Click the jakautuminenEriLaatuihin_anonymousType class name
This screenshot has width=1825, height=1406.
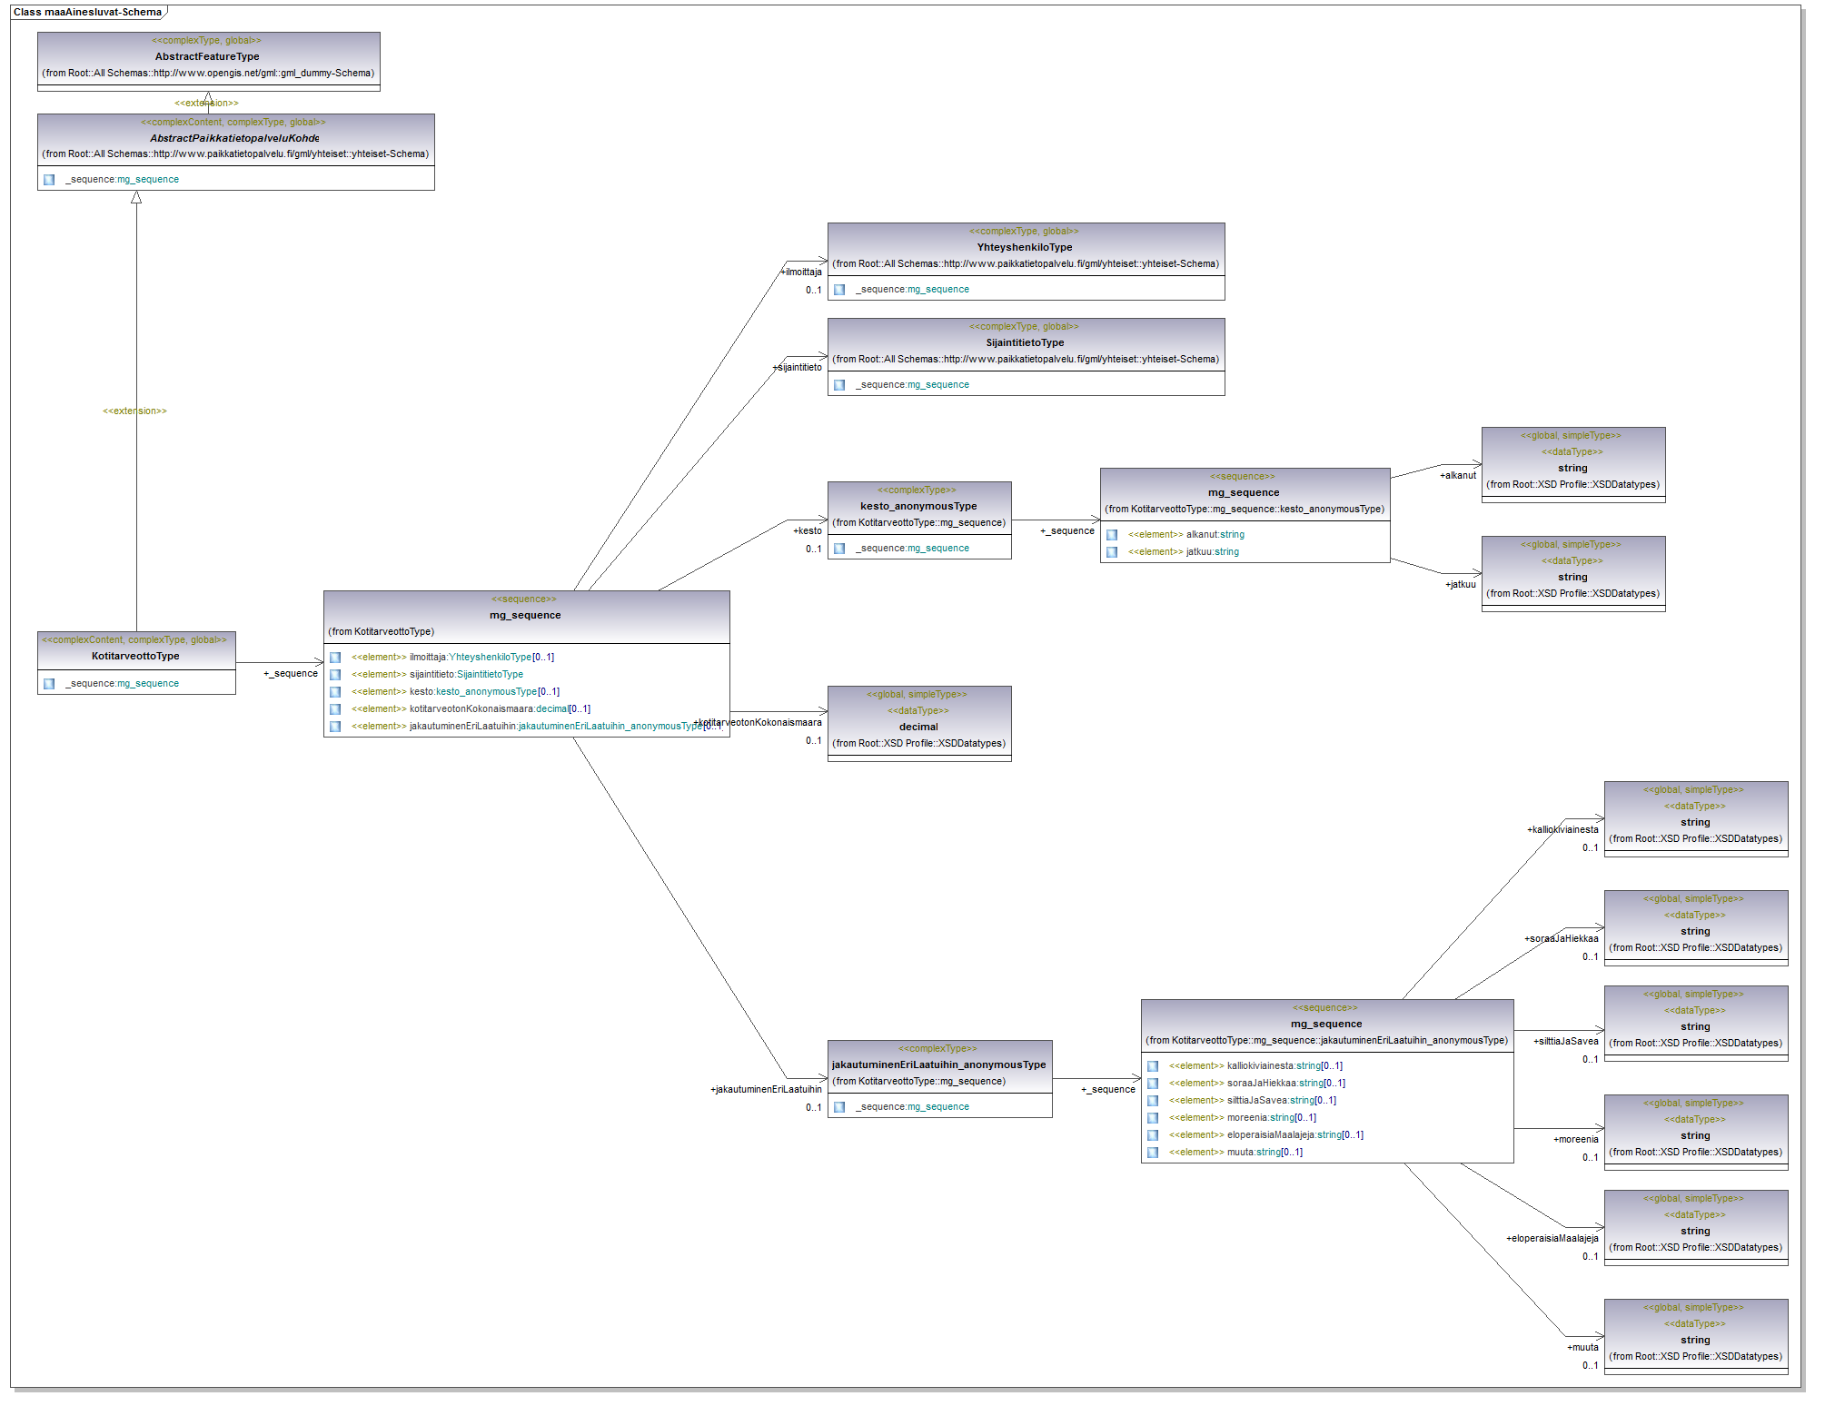(938, 1064)
